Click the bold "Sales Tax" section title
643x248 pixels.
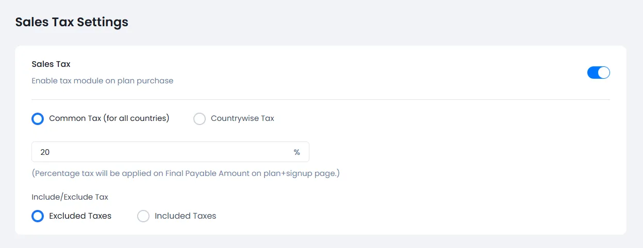click(51, 64)
